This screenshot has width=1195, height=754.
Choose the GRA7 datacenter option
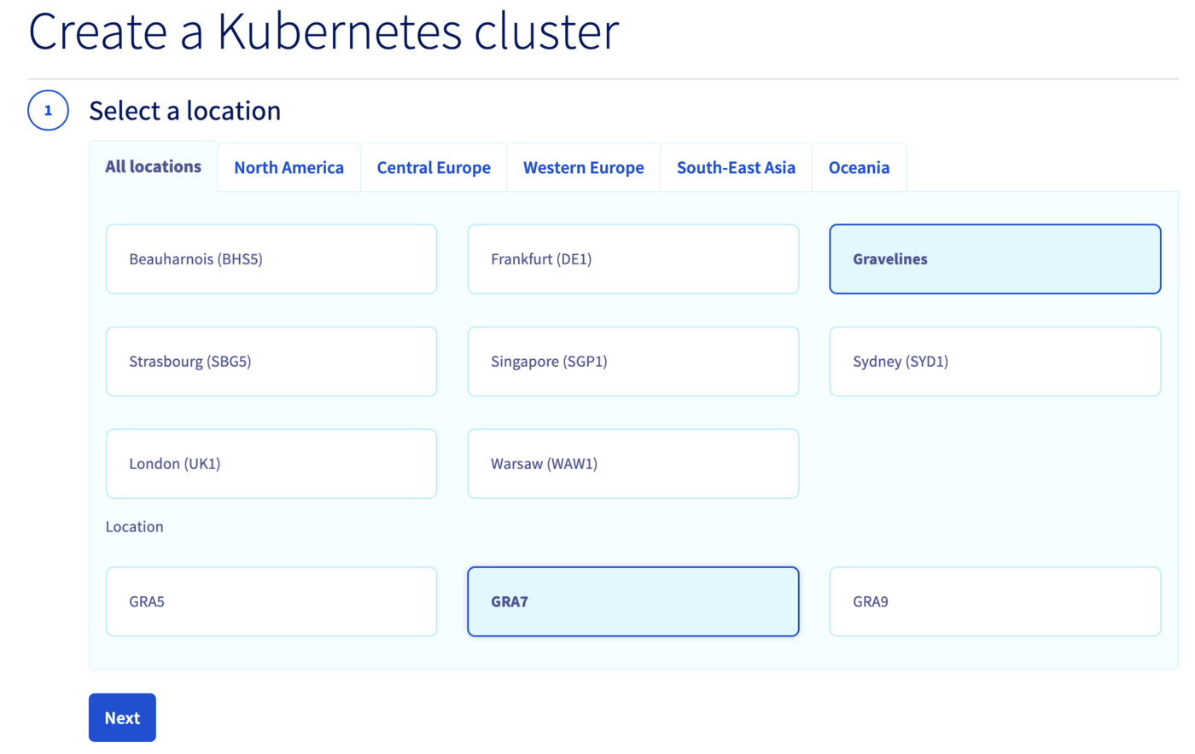632,602
